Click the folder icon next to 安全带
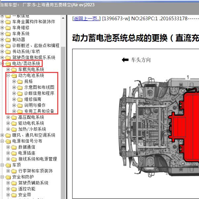 pyautogui.click(x=14, y=195)
